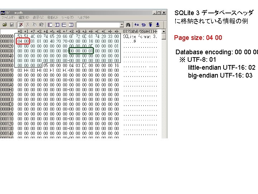
Task: Open the 表示(V) menu
Action: click(x=38, y=17)
